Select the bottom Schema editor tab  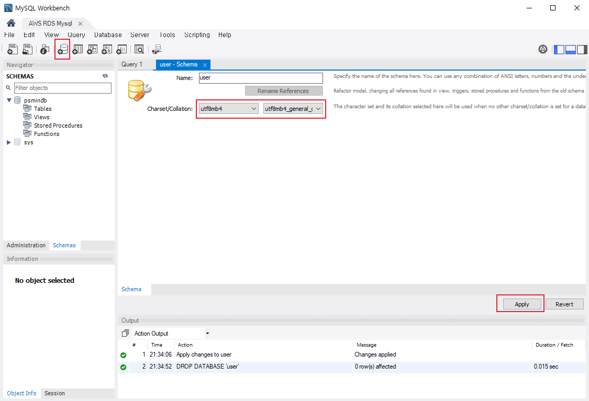click(131, 289)
